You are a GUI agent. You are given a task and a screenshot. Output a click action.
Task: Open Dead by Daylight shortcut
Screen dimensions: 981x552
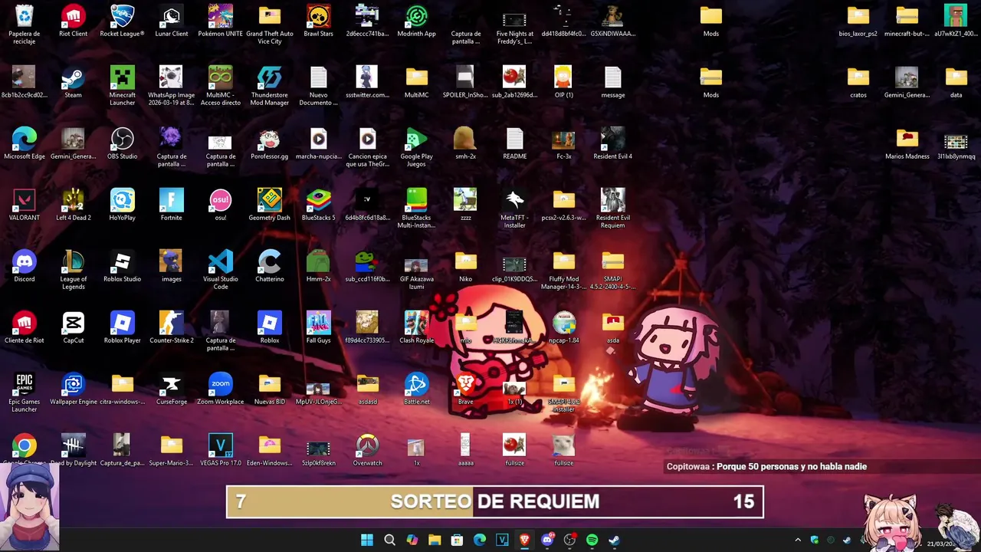[73, 450]
